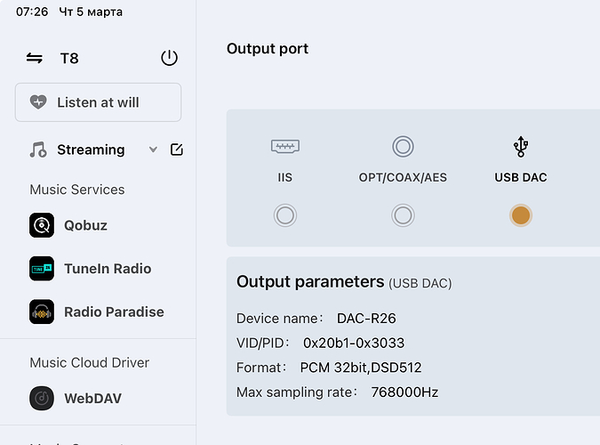600x445 pixels.
Task: Select the IIS output radio button
Action: pyautogui.click(x=284, y=215)
